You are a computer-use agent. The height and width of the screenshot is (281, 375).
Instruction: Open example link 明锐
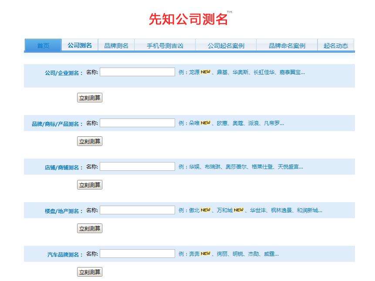238,254
